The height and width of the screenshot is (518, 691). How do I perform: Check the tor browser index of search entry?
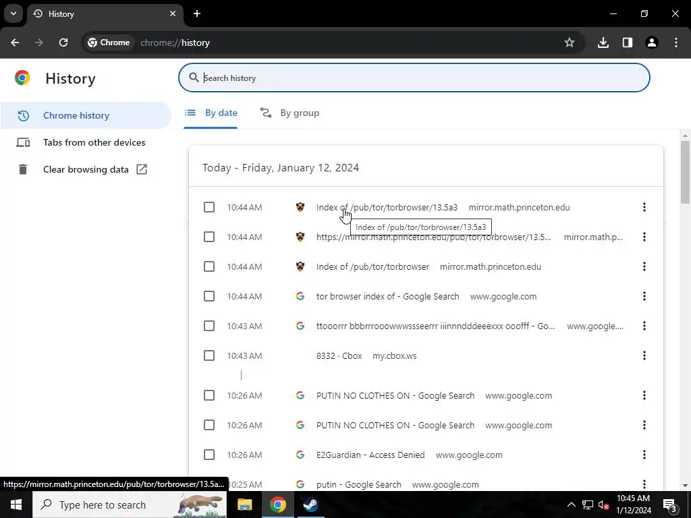(x=209, y=297)
